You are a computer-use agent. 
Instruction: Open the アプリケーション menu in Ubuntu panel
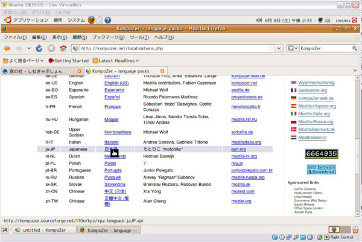(x=31, y=21)
